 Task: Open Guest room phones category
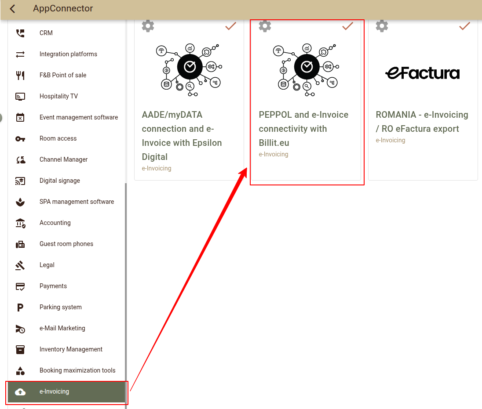(x=66, y=244)
